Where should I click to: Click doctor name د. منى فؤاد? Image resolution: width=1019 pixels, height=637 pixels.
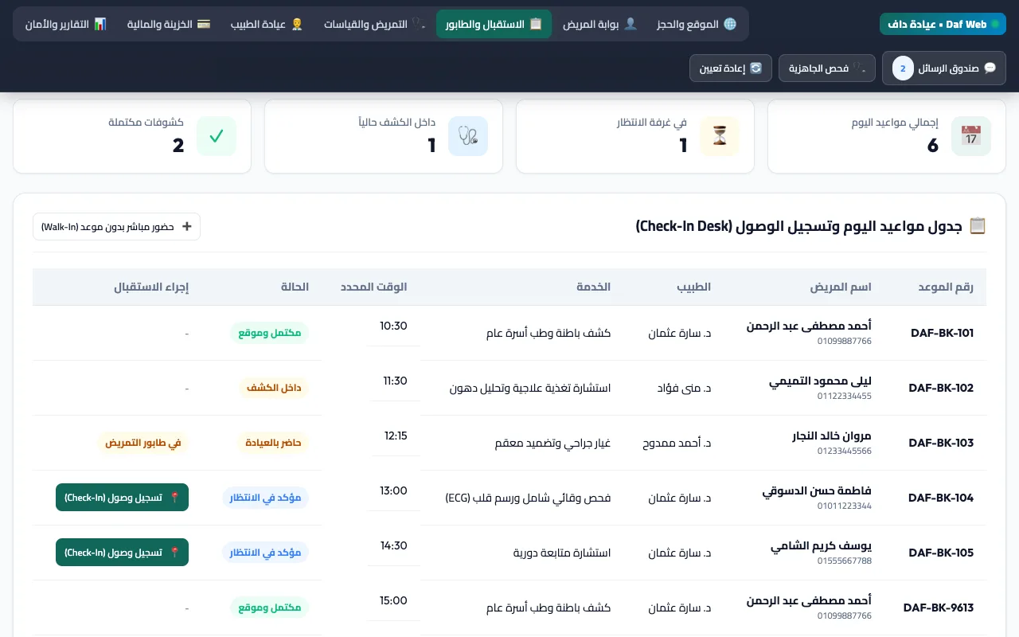point(685,388)
